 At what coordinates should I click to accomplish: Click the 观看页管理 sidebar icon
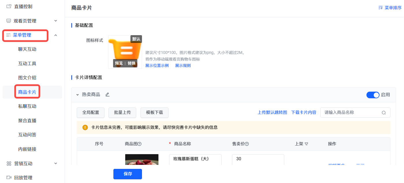click(x=9, y=21)
